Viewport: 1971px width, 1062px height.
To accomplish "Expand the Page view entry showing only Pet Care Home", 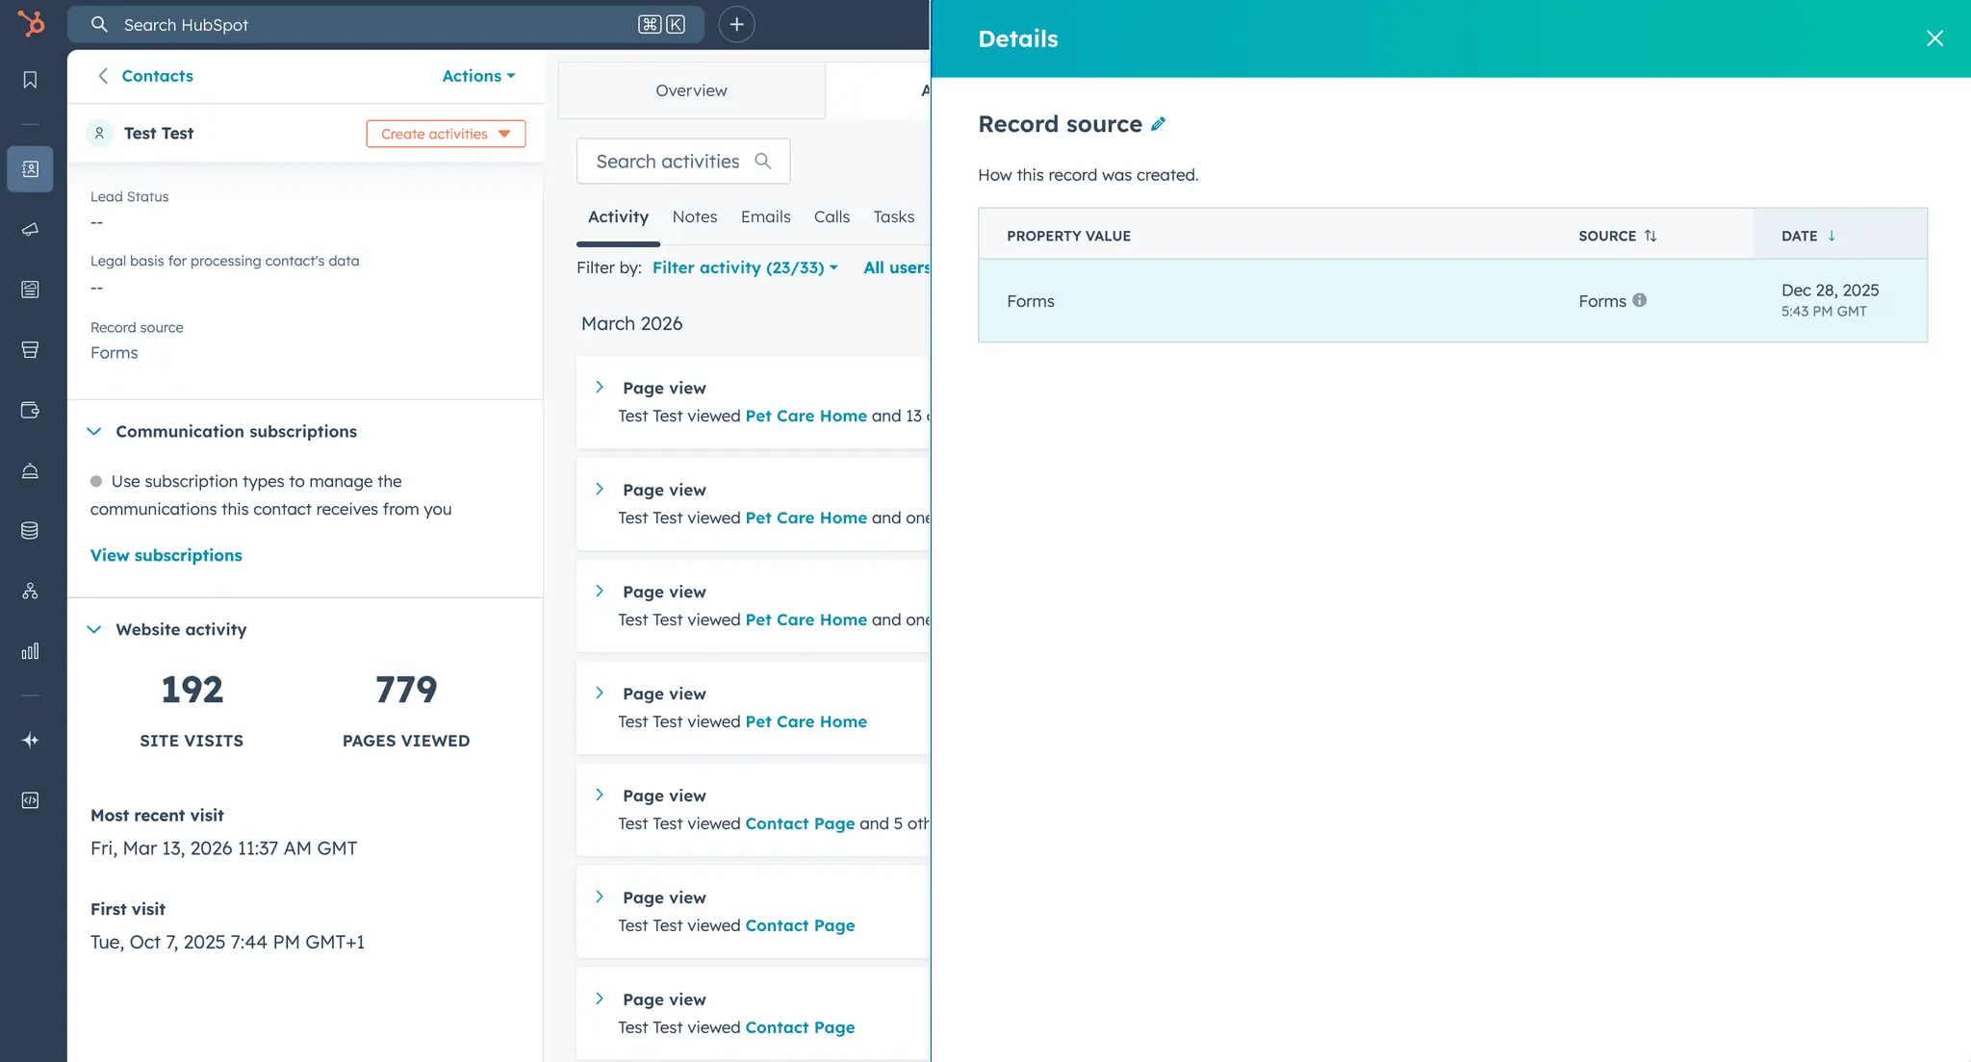I will 600,693.
